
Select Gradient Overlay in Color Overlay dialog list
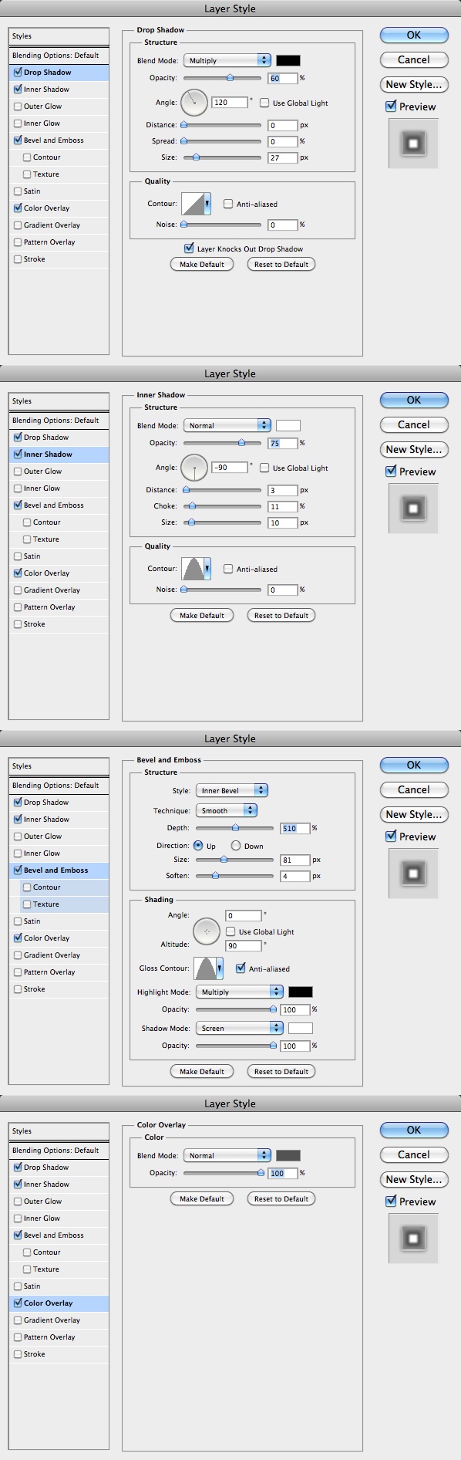pos(59,1320)
